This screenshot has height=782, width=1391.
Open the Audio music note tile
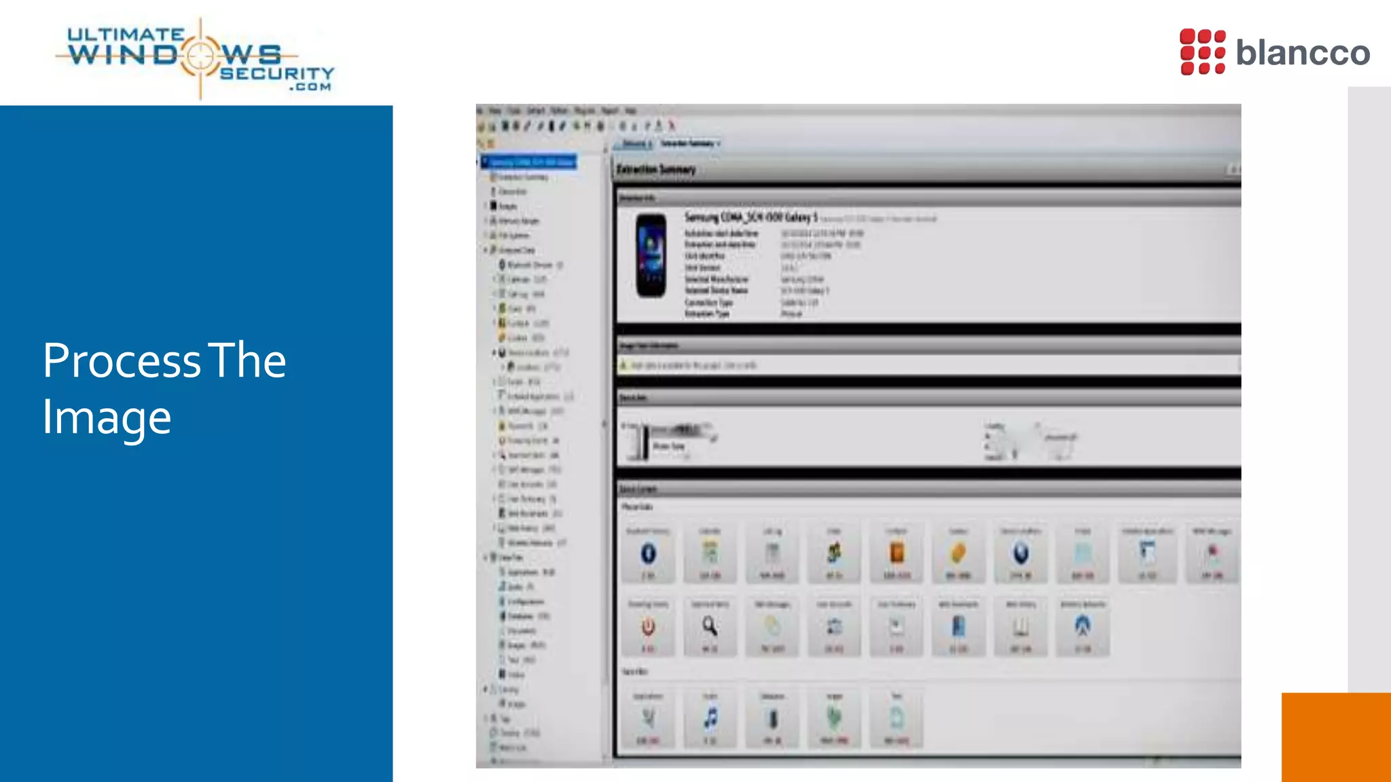click(x=710, y=718)
